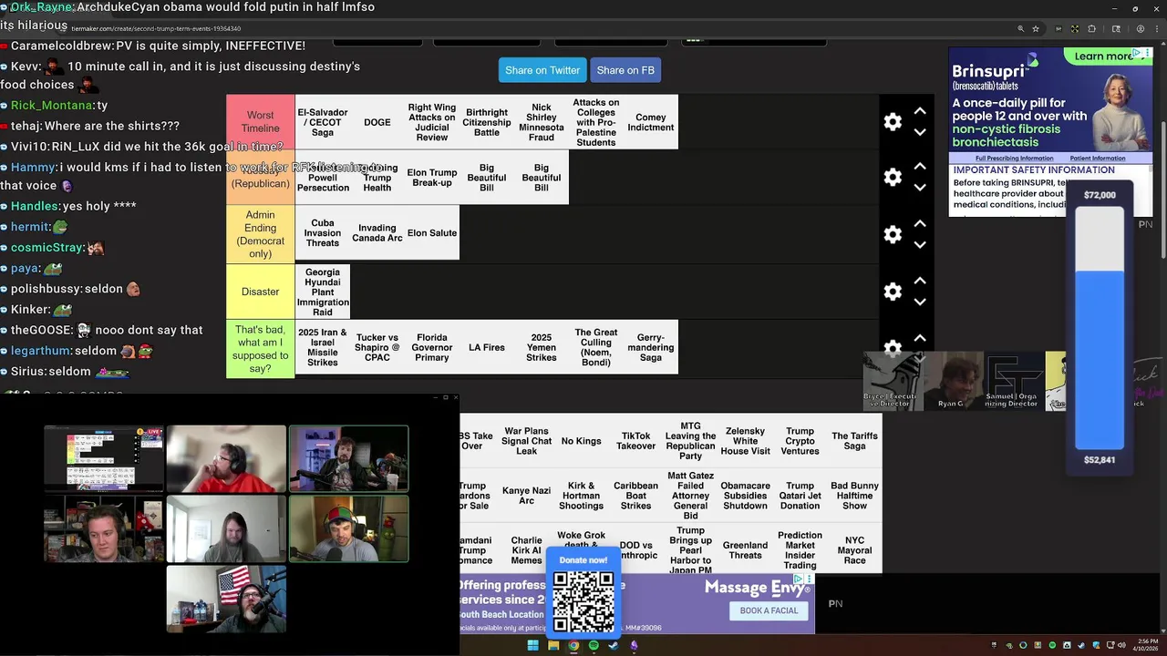Select the Disaster tier label

coord(261,292)
